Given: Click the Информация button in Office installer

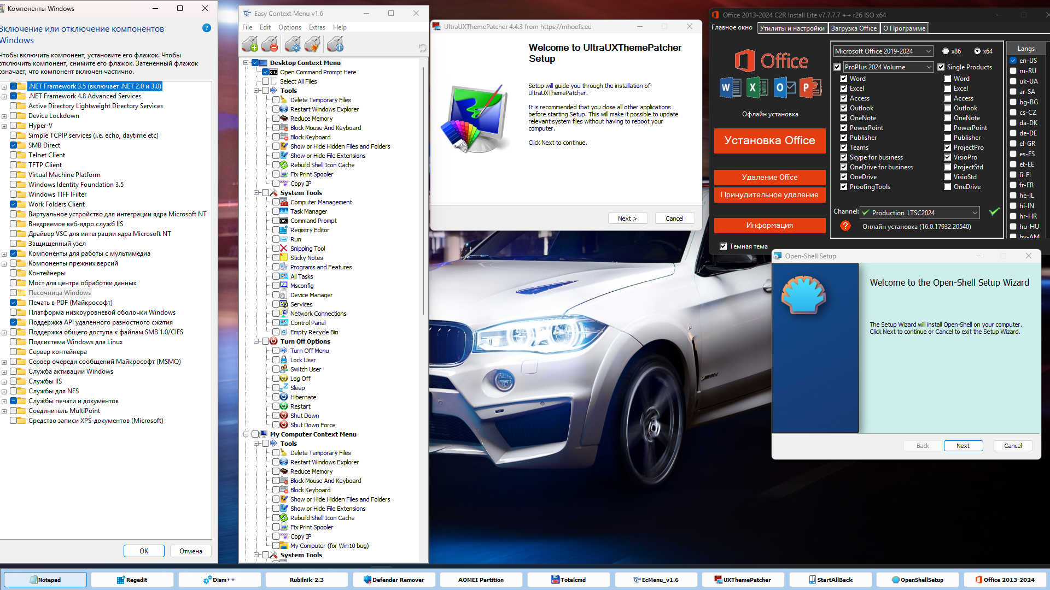Looking at the screenshot, I should coord(769,225).
